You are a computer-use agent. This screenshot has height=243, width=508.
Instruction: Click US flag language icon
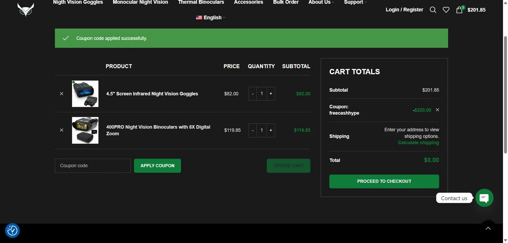point(199,18)
